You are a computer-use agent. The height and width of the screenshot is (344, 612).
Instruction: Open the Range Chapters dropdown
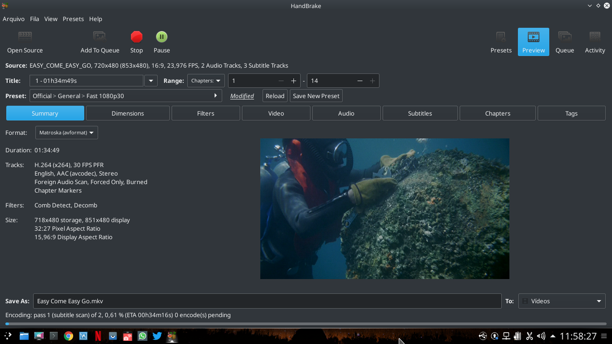tap(206, 81)
